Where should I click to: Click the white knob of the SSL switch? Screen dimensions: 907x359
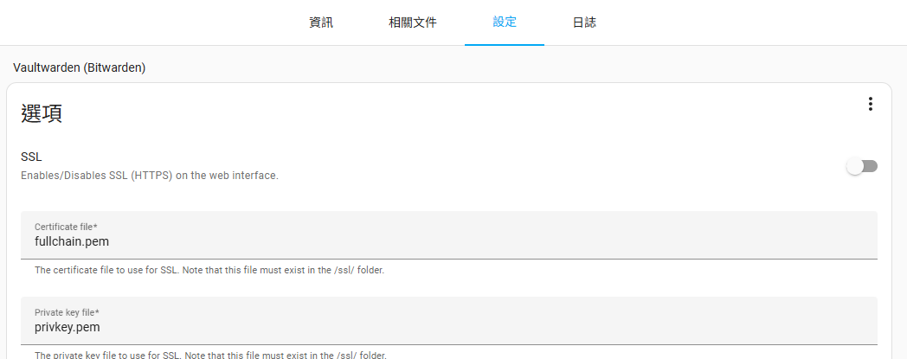(x=855, y=166)
